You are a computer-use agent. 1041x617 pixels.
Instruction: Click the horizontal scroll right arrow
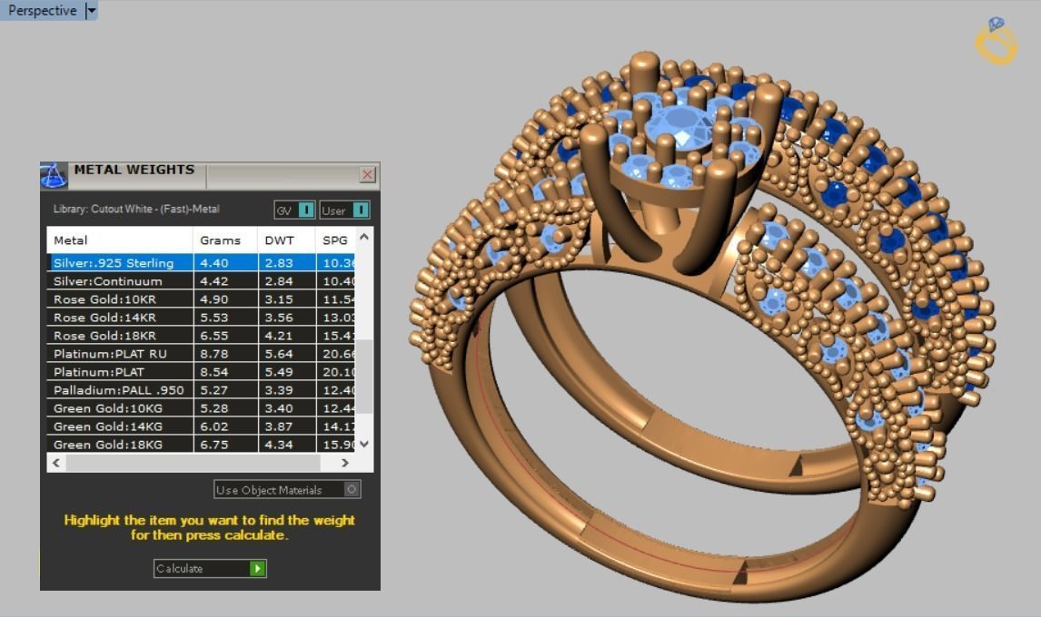click(x=345, y=463)
